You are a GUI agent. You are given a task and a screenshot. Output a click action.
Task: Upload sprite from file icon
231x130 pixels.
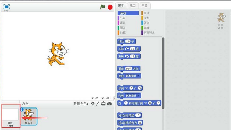tap(103, 103)
